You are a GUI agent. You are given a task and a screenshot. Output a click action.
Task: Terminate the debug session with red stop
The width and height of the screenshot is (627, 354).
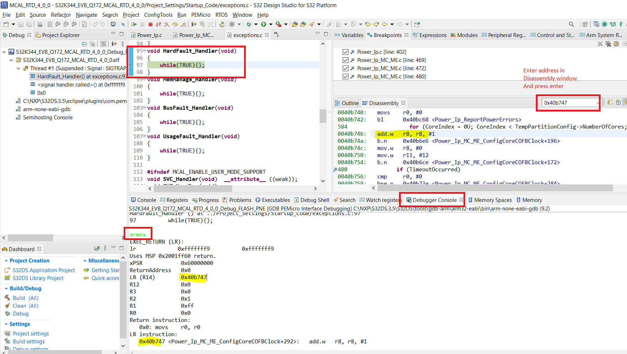pos(150,24)
